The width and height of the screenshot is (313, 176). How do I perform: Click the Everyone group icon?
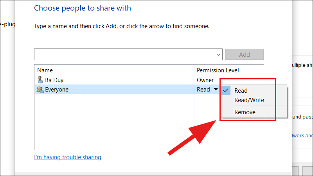point(40,90)
